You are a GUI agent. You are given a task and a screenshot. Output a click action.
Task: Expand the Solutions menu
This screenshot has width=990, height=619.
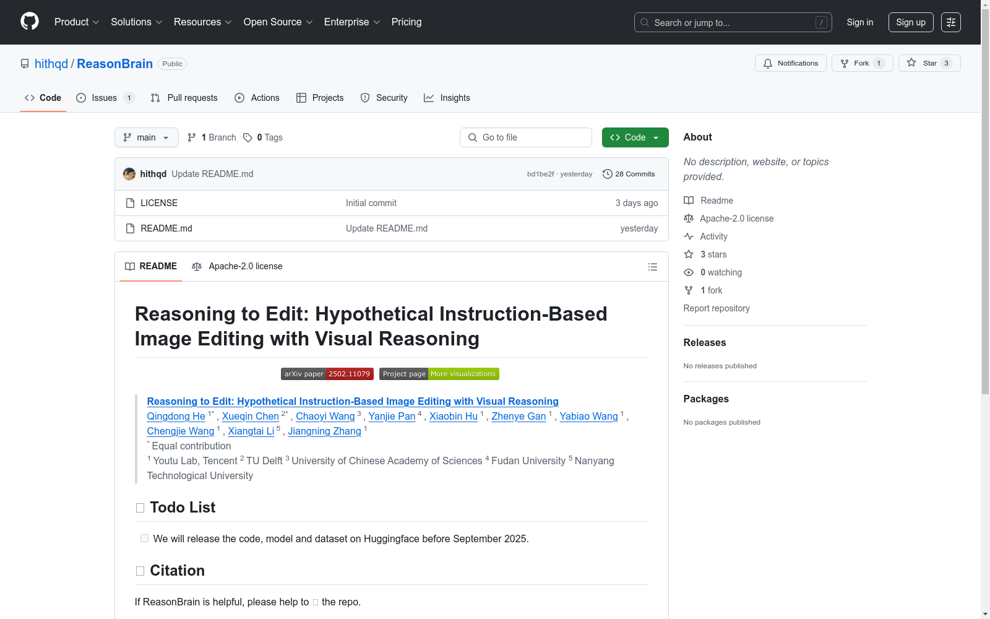[x=137, y=22]
